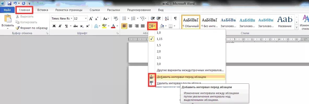Open Другие варианты междустрочных интервалов
Screen dimensions: 309x104
pos(187,70)
